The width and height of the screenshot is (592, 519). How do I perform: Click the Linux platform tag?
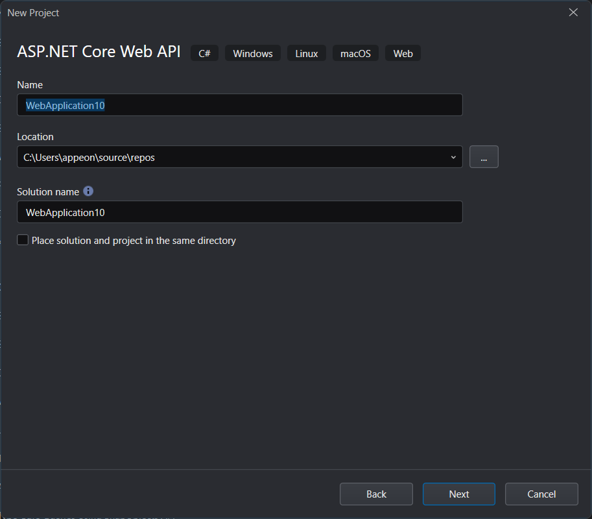tap(307, 53)
